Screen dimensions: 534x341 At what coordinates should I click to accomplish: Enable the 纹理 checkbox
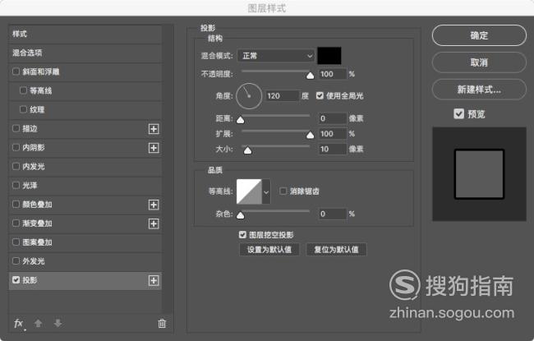[23, 109]
